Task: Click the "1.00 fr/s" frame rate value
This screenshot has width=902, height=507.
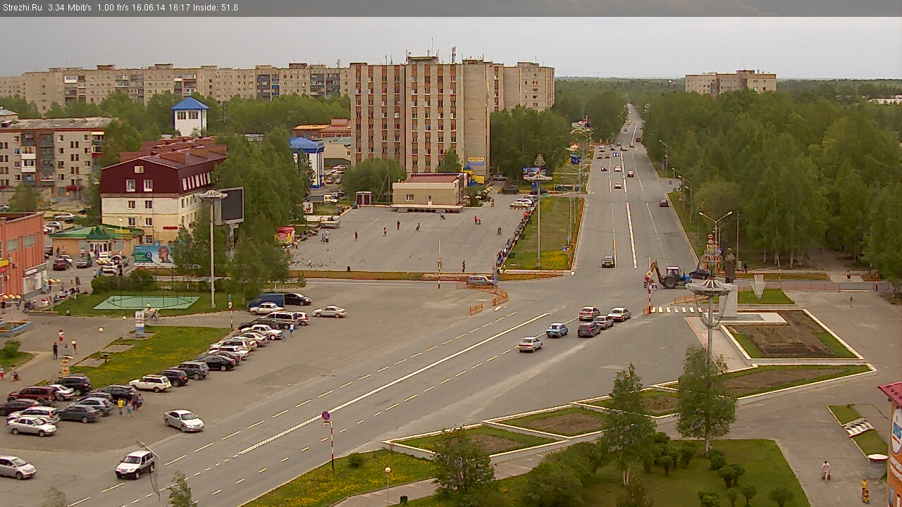Action: point(113,8)
